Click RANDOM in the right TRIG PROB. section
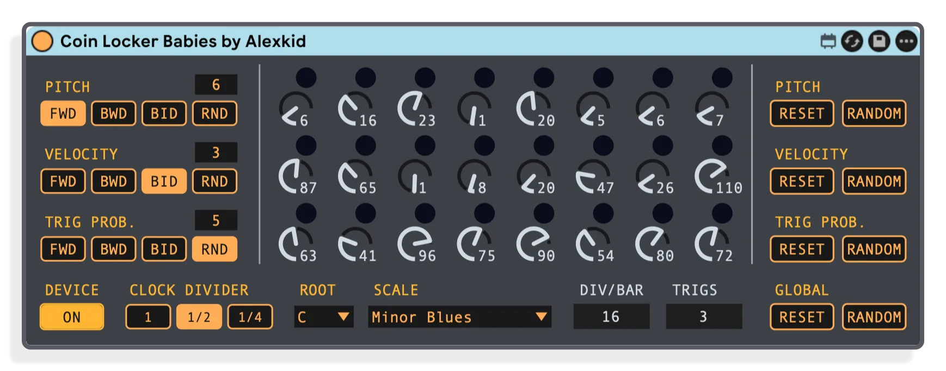The width and height of the screenshot is (946, 371). (874, 249)
